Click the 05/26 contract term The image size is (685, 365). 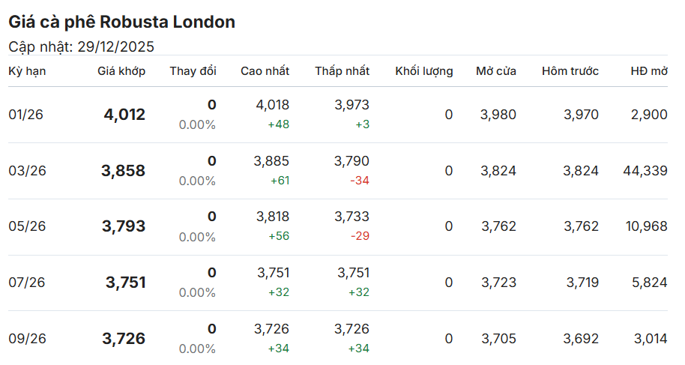click(27, 226)
